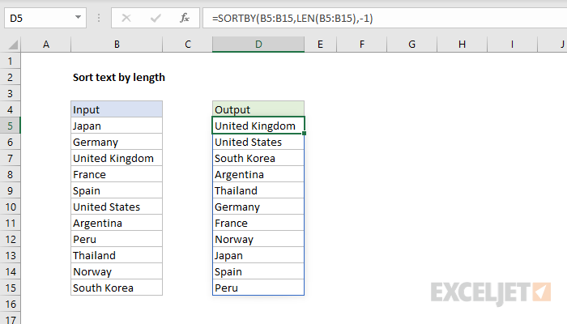Select column B header

coord(117,45)
